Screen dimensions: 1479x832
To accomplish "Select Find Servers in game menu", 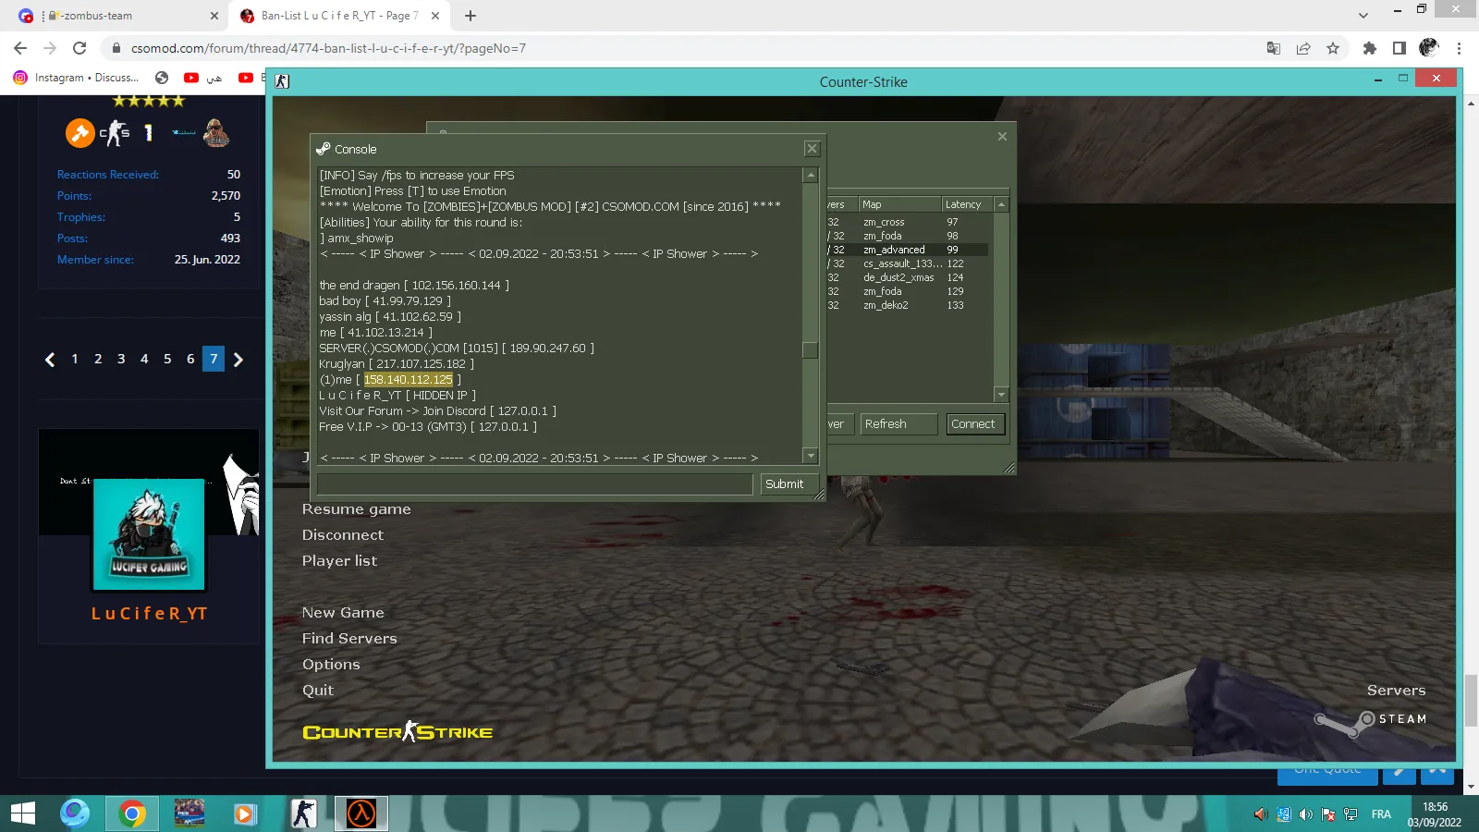I will tap(349, 639).
